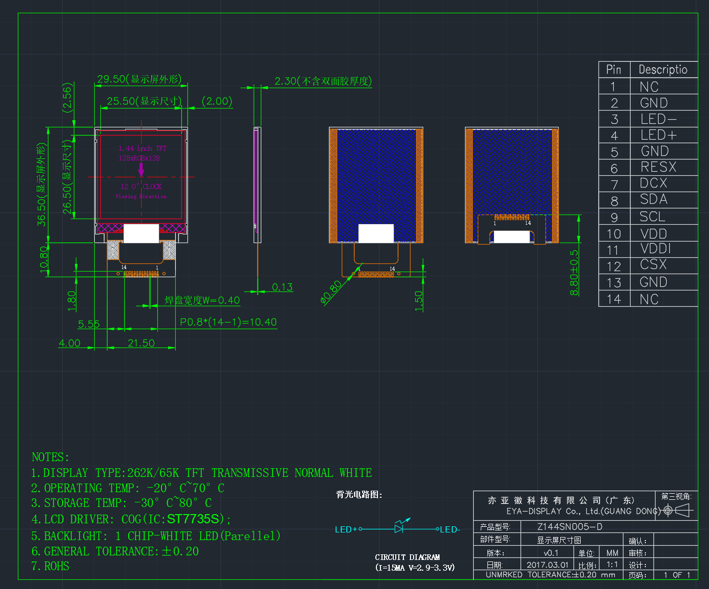The image size is (709, 589).
Task: Click the "2017.03.01" date cell
Action: click(x=548, y=565)
